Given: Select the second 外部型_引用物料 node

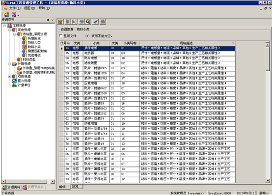Looking at the screenshot, I should 39,72.
